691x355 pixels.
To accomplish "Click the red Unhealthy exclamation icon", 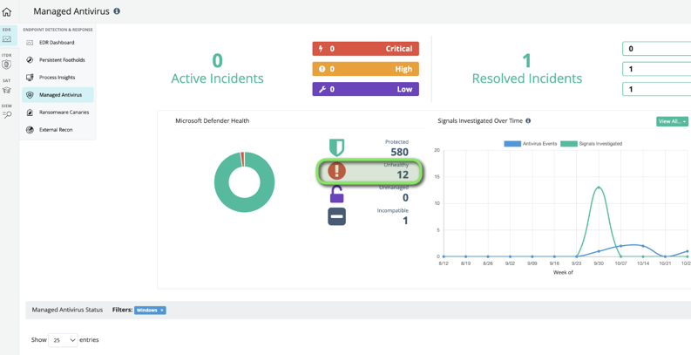I will click(336, 171).
